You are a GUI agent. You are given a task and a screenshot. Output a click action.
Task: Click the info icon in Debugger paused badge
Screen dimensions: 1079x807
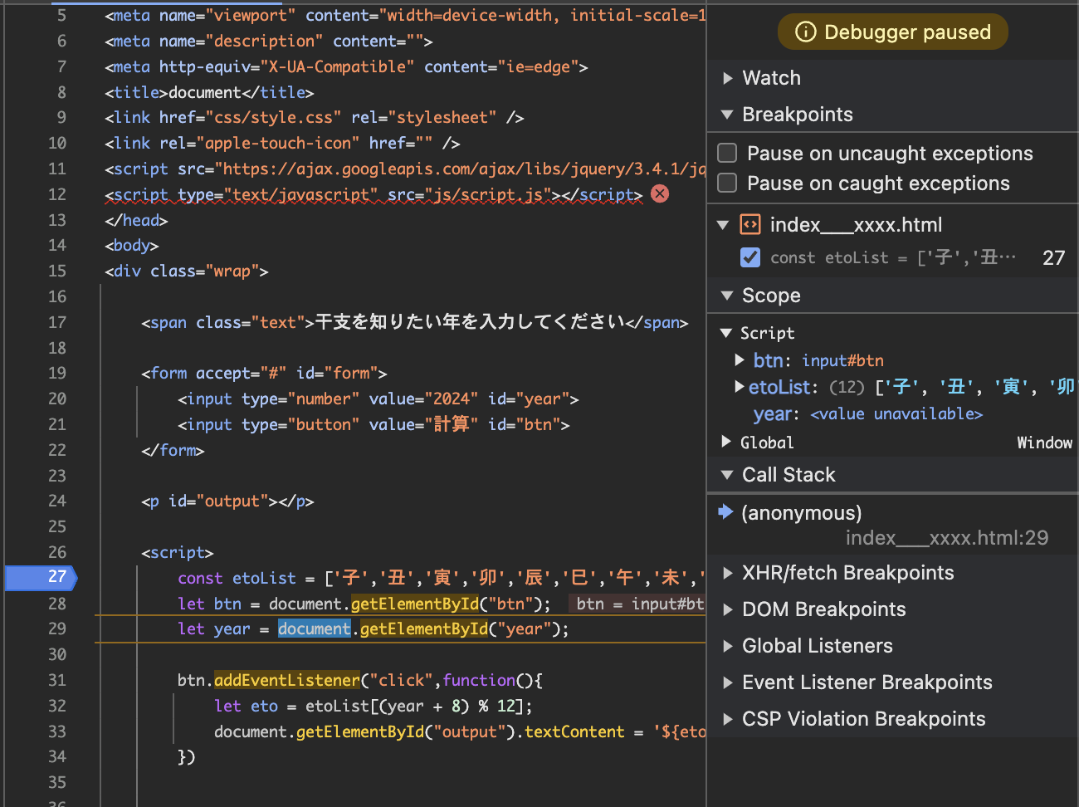[x=805, y=32]
